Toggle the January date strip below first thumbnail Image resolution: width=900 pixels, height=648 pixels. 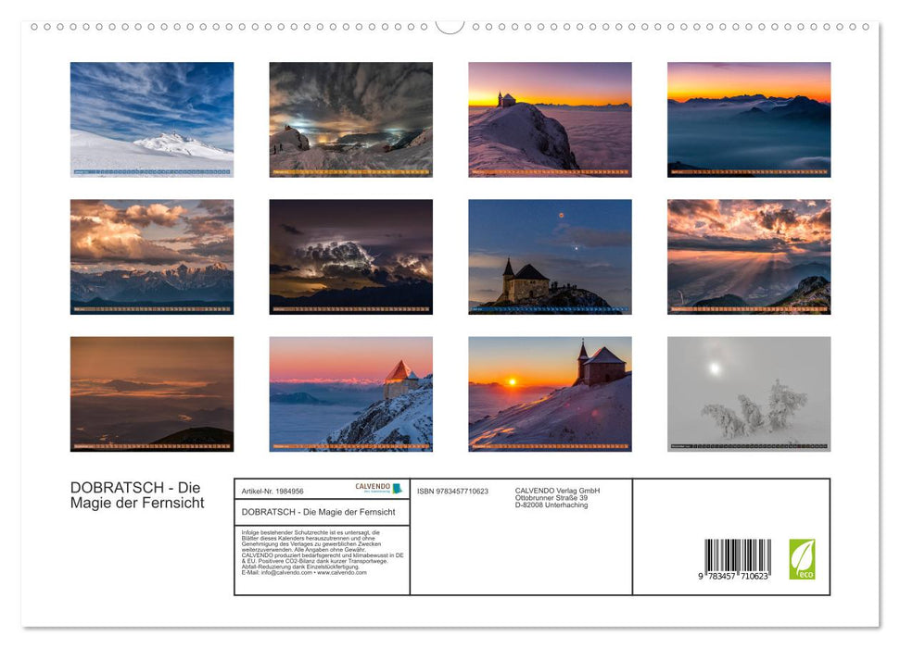tap(150, 172)
